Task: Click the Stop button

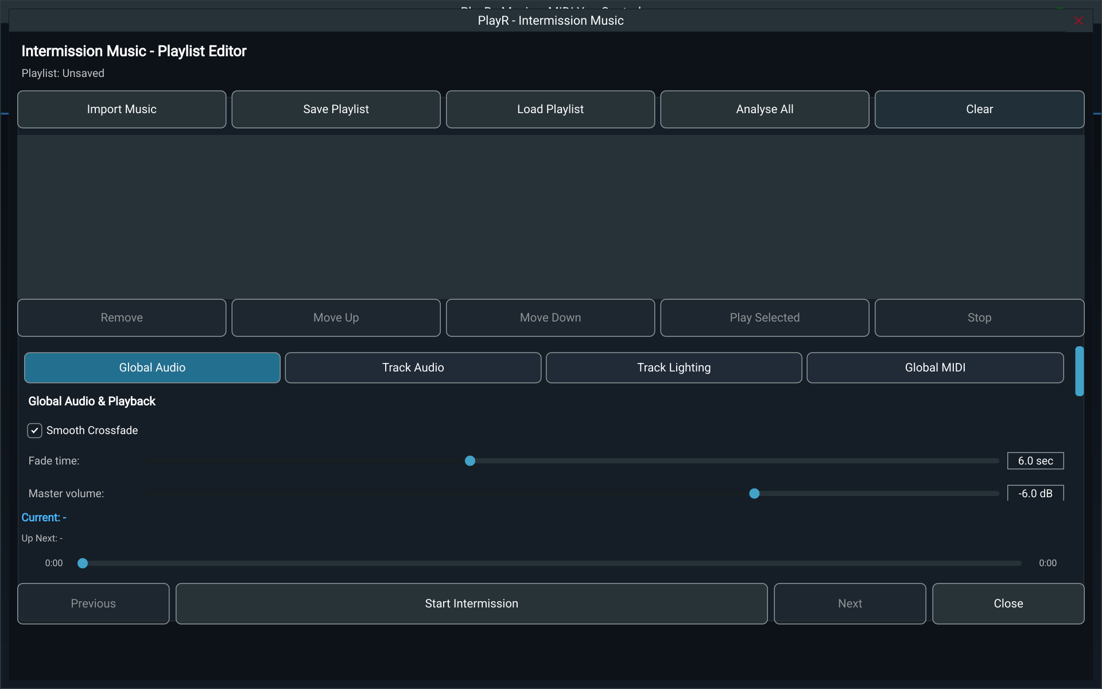Action: pos(979,318)
